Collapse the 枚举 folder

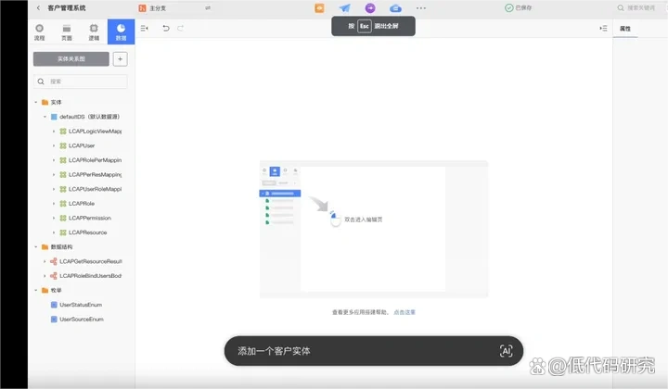click(x=36, y=290)
